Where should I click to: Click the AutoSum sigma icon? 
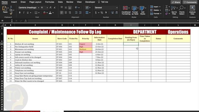(167, 7)
